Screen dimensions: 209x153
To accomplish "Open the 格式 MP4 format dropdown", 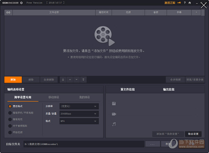I will point(79,121).
